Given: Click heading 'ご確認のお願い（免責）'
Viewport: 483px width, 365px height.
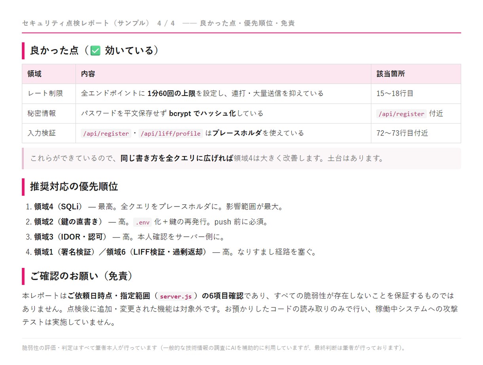Looking at the screenshot, I should click(82, 276).
